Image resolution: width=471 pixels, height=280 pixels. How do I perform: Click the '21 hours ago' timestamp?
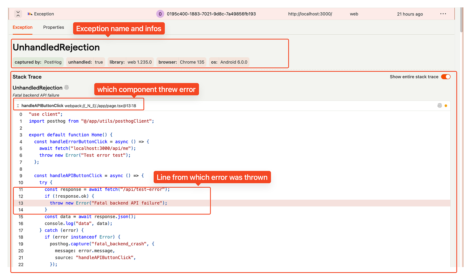click(410, 14)
